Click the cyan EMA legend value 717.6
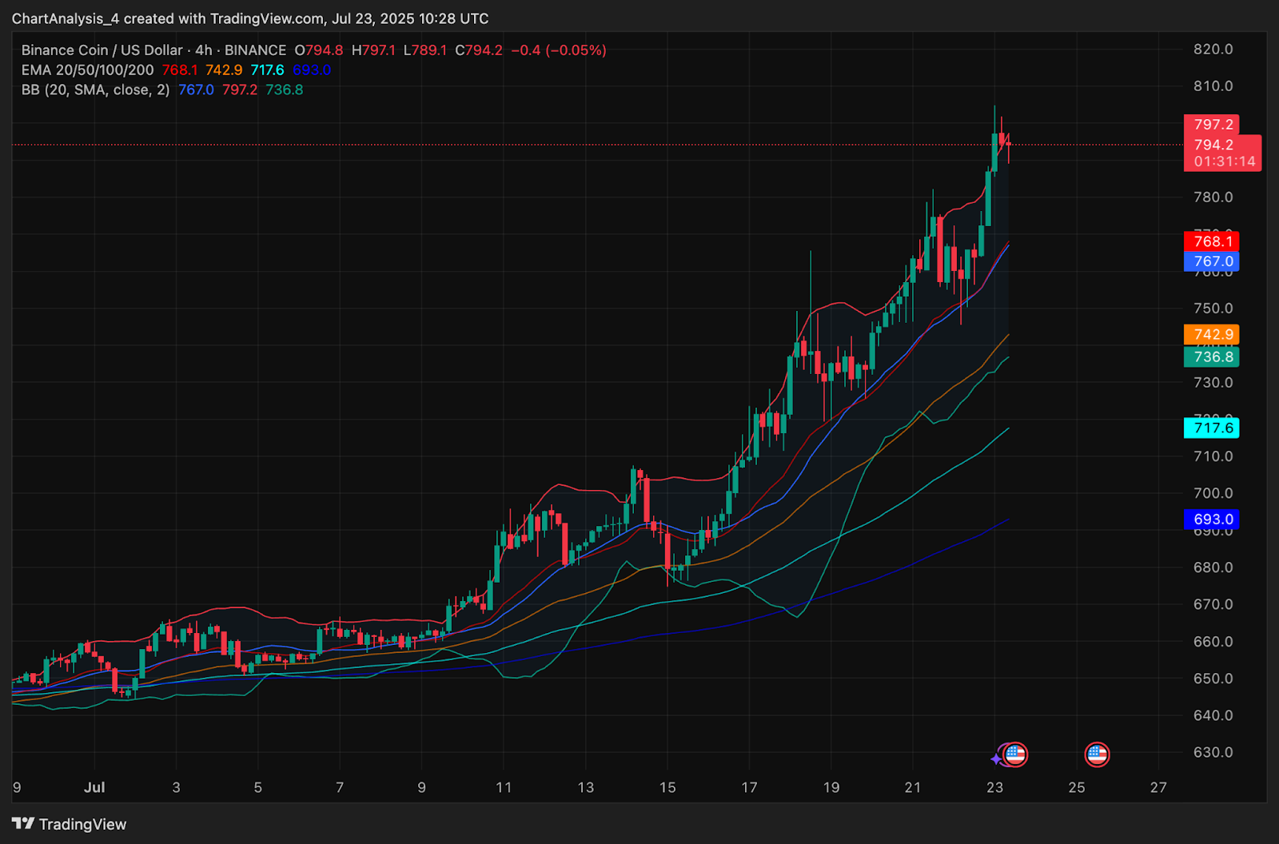1279x844 pixels. coord(267,70)
